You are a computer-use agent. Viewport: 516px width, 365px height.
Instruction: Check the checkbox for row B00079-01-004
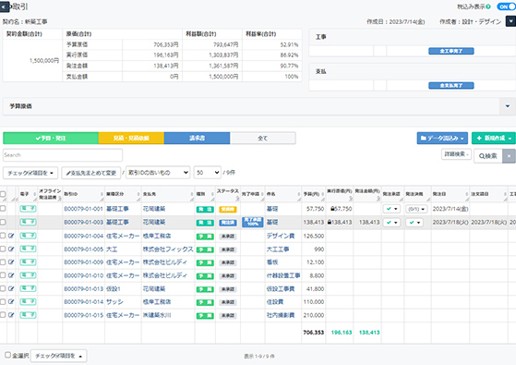coord(3,236)
